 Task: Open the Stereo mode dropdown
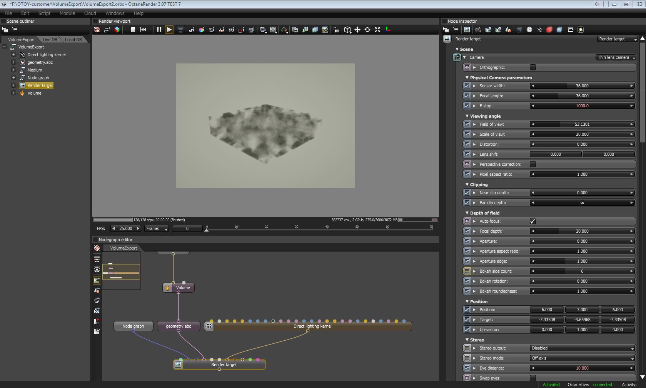point(583,358)
